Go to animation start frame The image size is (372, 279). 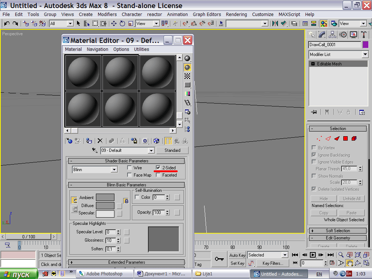point(295,255)
